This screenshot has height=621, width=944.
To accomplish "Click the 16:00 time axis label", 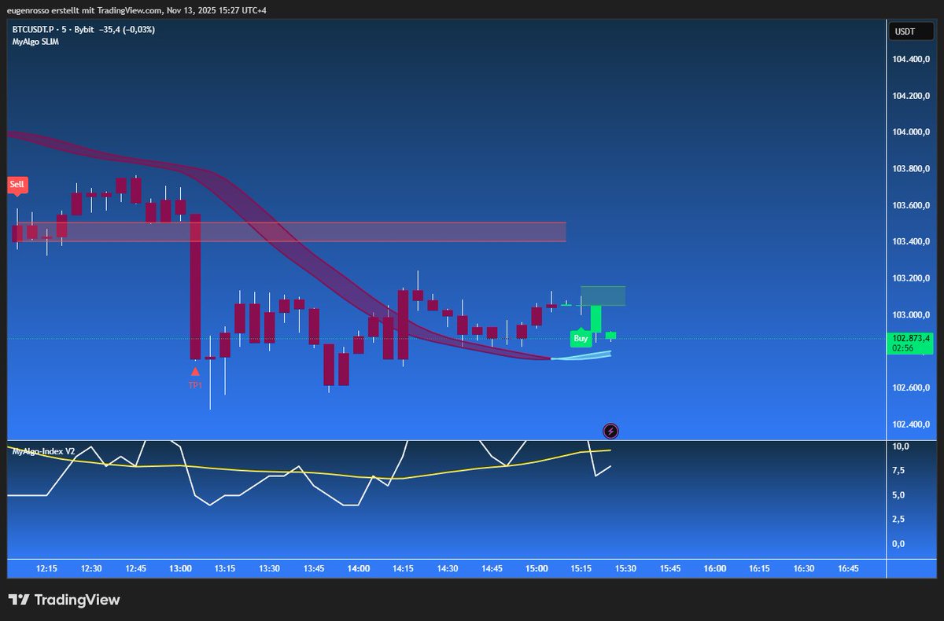I will tap(715, 568).
